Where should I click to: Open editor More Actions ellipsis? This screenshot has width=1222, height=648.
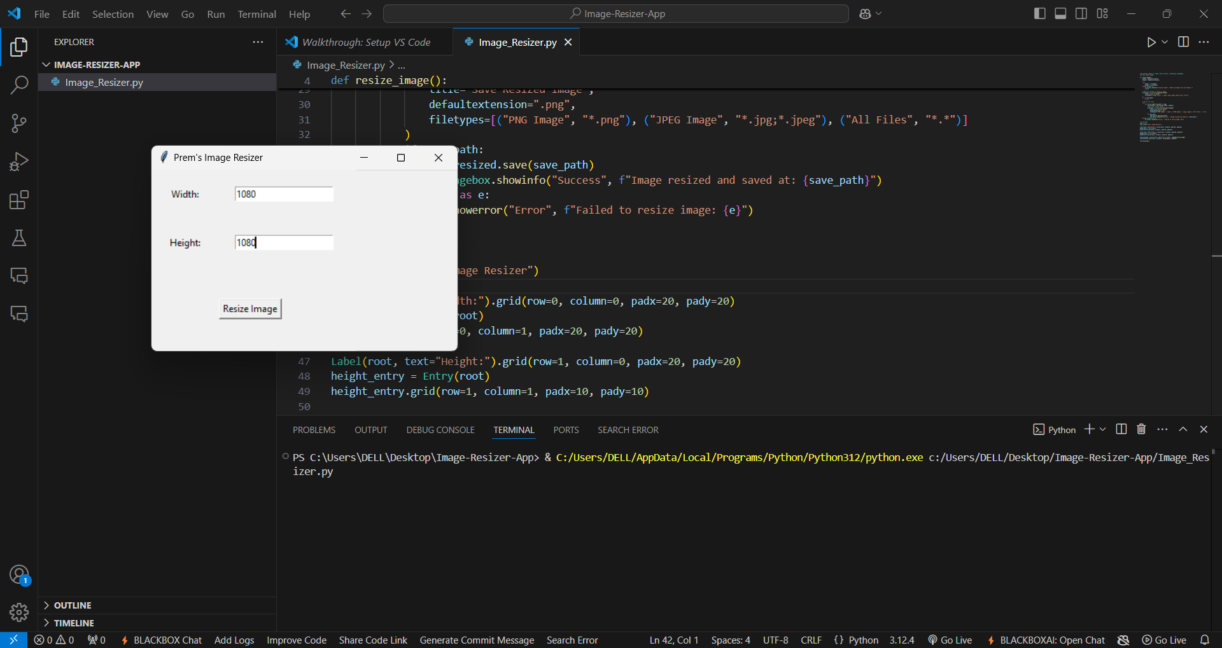point(1204,42)
